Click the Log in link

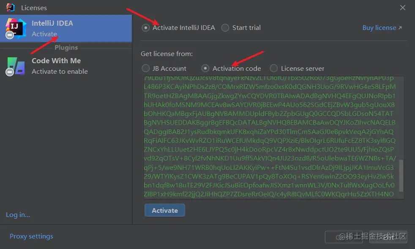18,214
